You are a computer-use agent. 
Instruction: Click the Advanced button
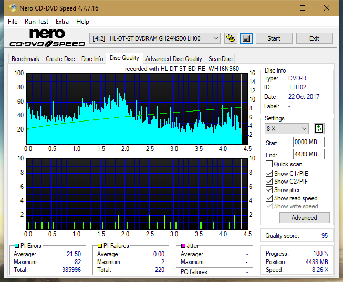pyautogui.click(x=304, y=218)
